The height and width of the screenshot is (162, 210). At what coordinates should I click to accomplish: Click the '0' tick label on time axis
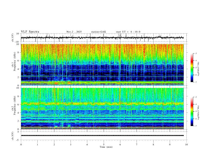[x=21, y=145]
